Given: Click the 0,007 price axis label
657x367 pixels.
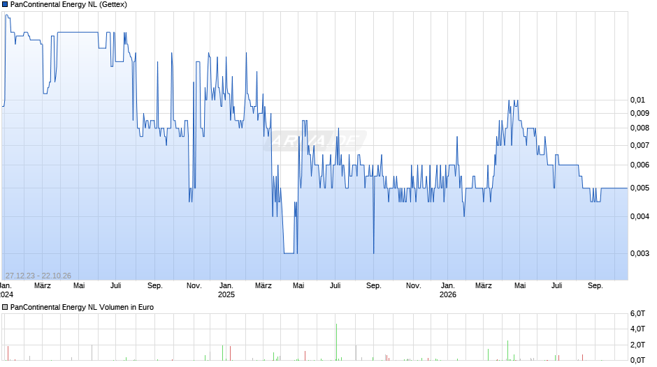Looking at the screenshot, I should pos(640,145).
